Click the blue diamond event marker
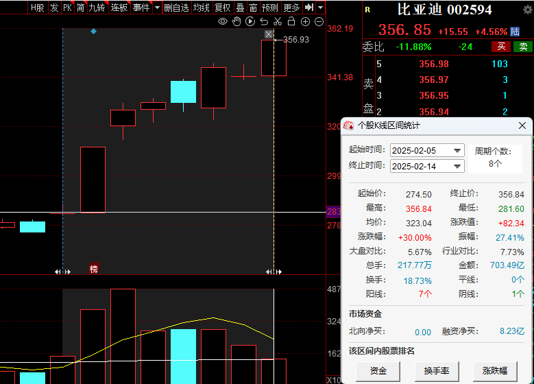 coord(93,32)
